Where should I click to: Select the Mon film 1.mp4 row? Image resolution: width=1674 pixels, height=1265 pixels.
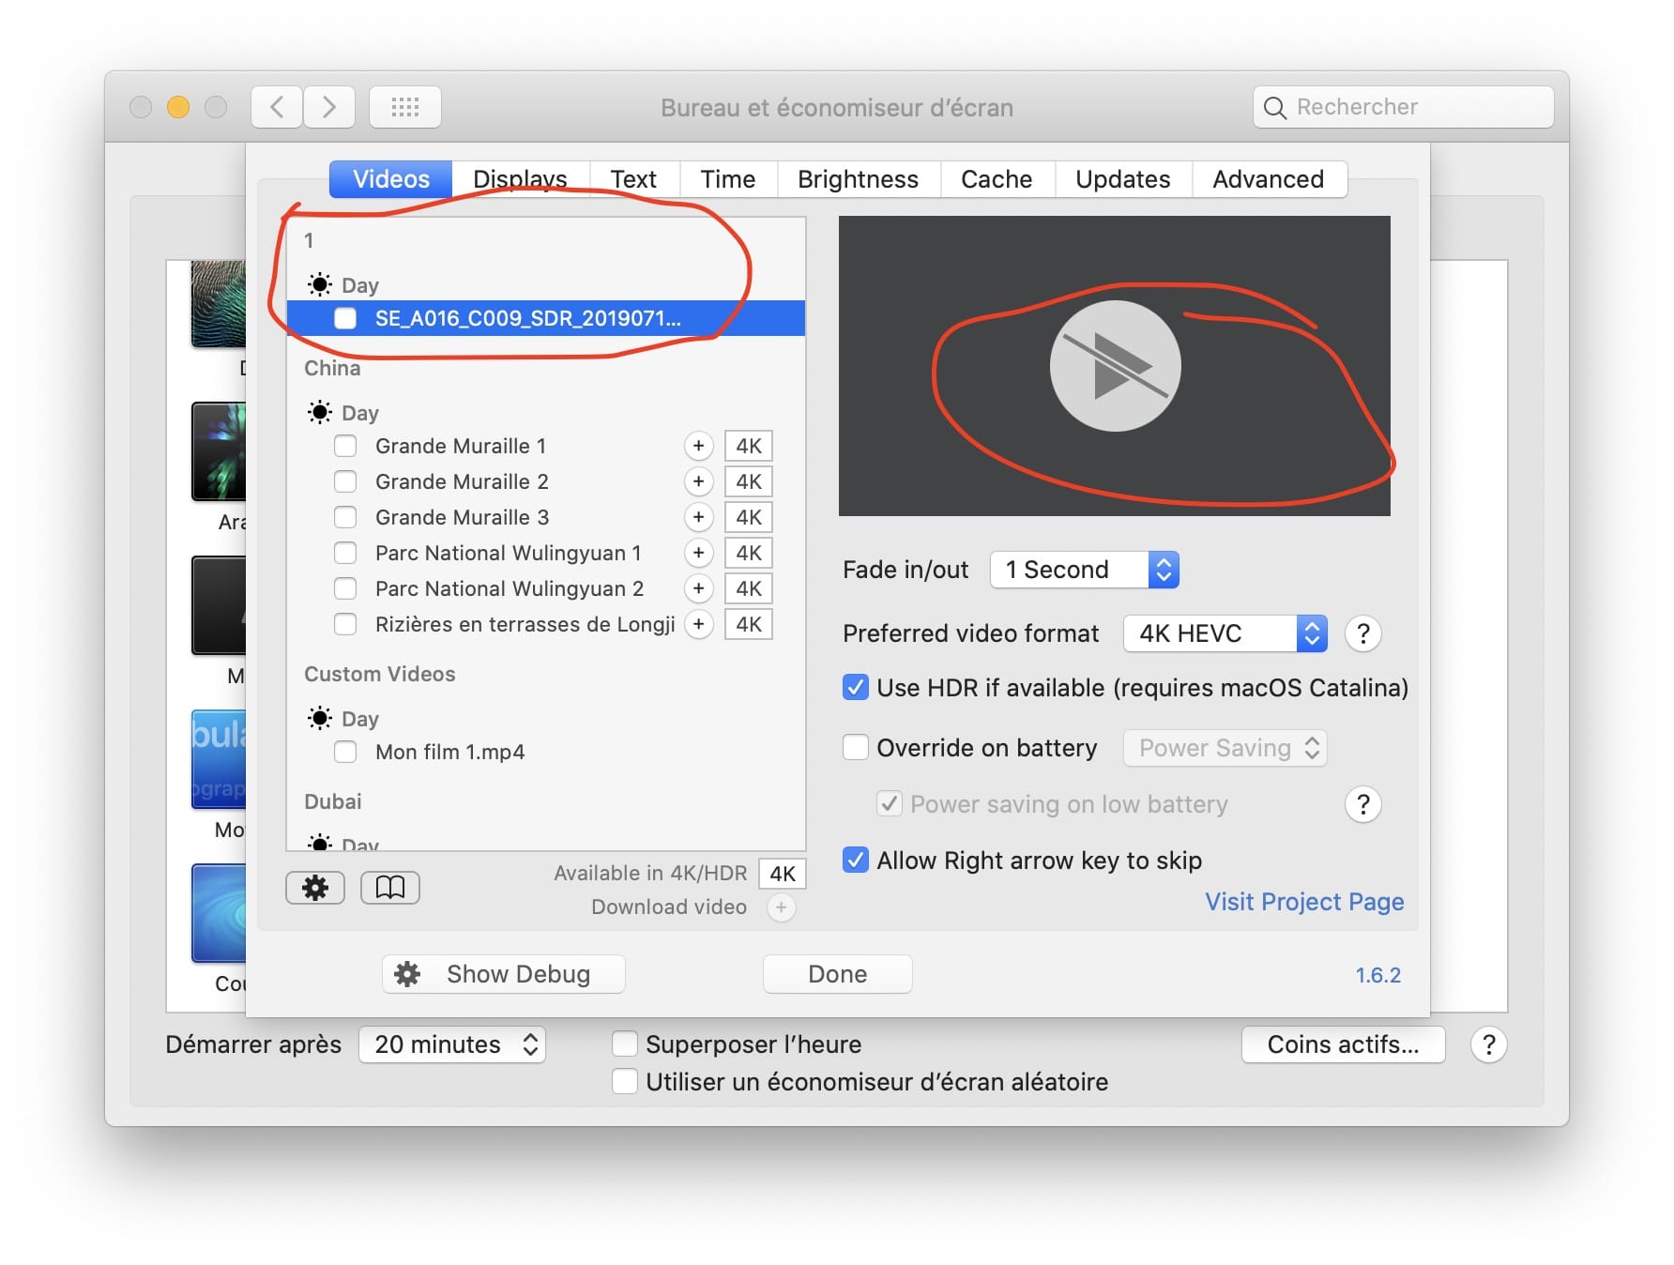point(546,752)
